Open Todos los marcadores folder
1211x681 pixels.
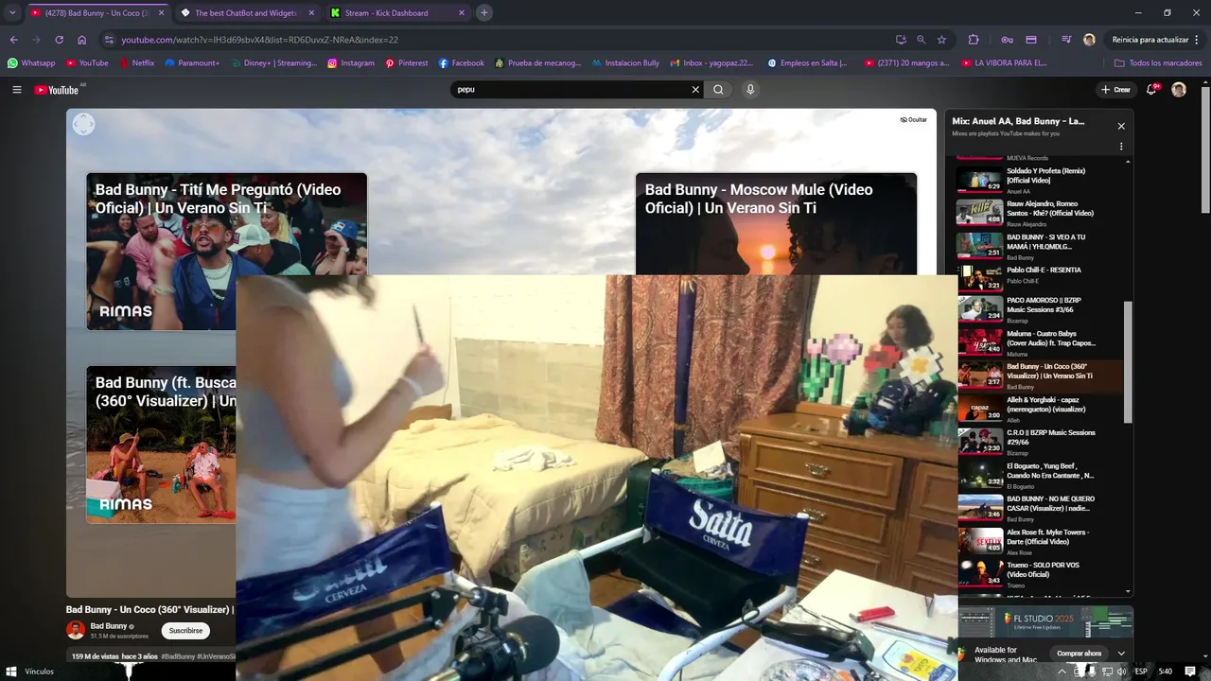coord(1158,63)
